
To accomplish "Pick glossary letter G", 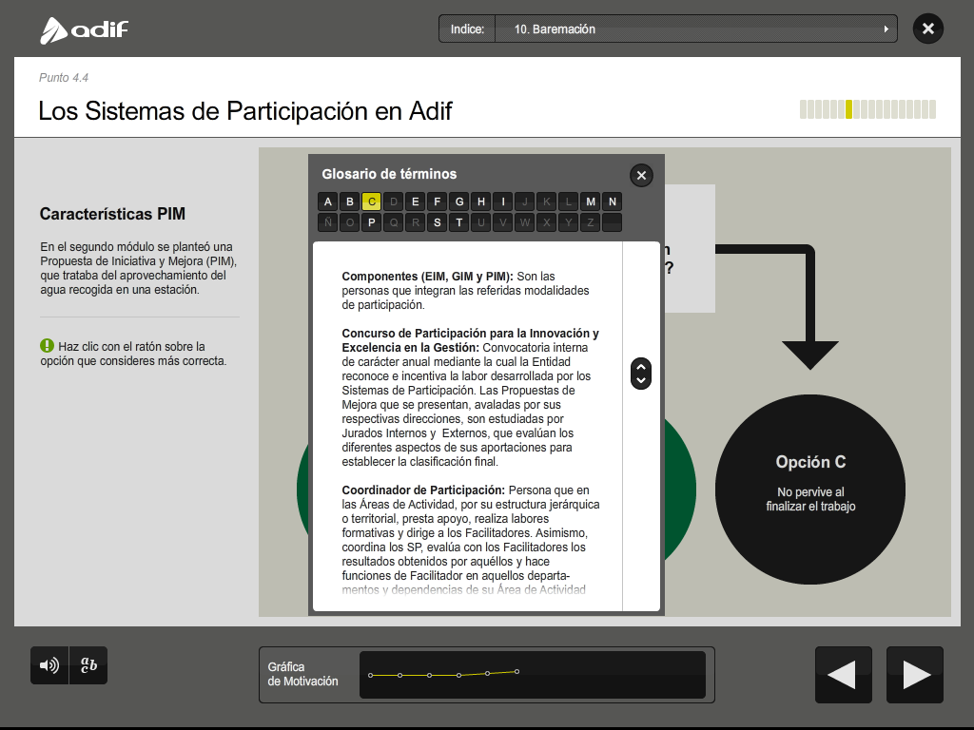I will click(x=459, y=202).
